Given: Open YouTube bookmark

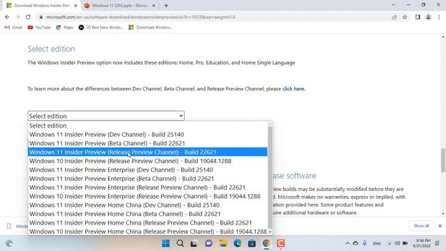Looking at the screenshot, I should [x=39, y=27].
